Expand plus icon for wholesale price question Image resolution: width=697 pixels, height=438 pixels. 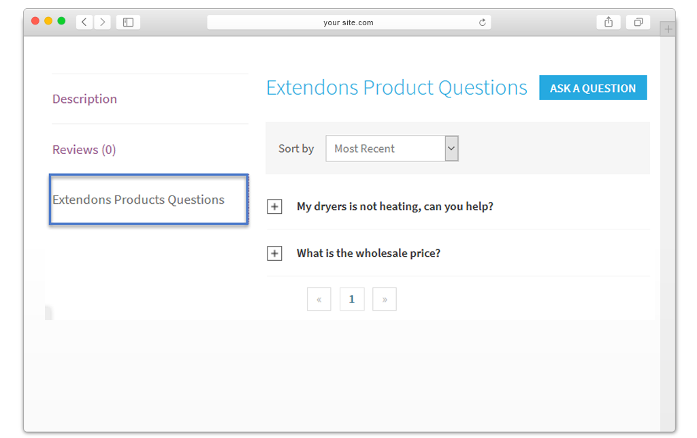point(275,253)
